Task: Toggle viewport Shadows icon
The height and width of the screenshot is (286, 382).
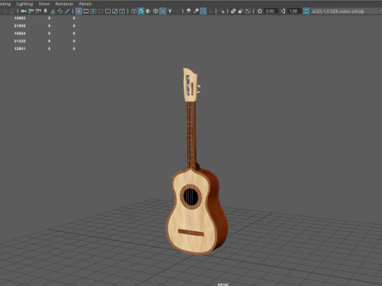Action: (x=177, y=11)
